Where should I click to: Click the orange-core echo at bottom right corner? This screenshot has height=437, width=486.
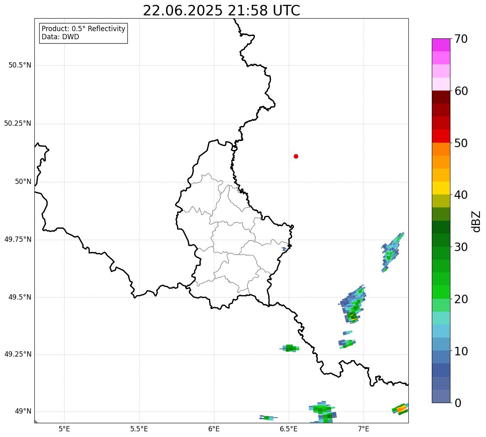pos(400,409)
